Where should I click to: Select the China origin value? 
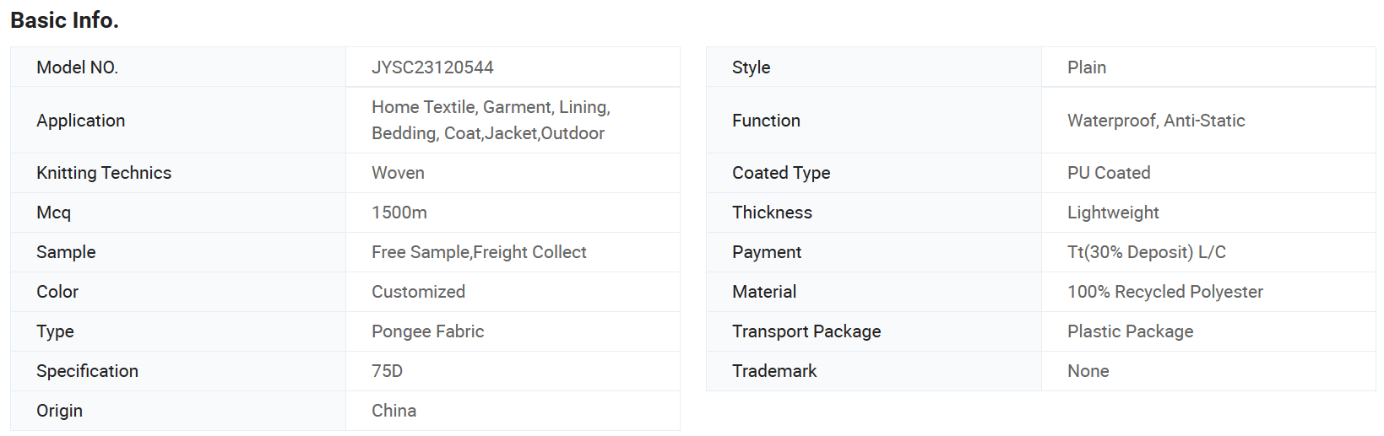393,411
